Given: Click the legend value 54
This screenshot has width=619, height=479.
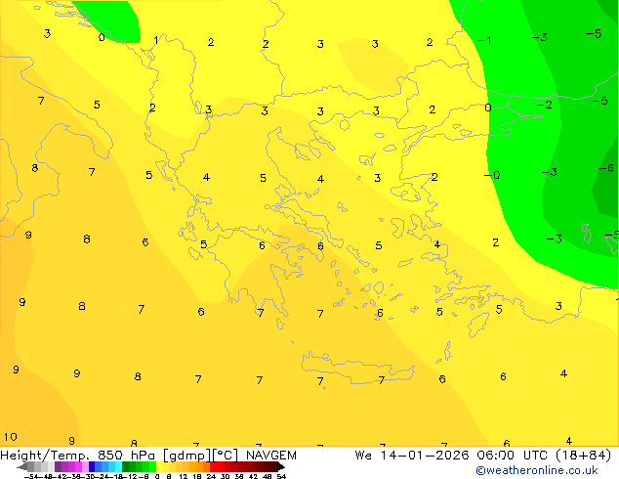Looking at the screenshot, I should tap(281, 476).
